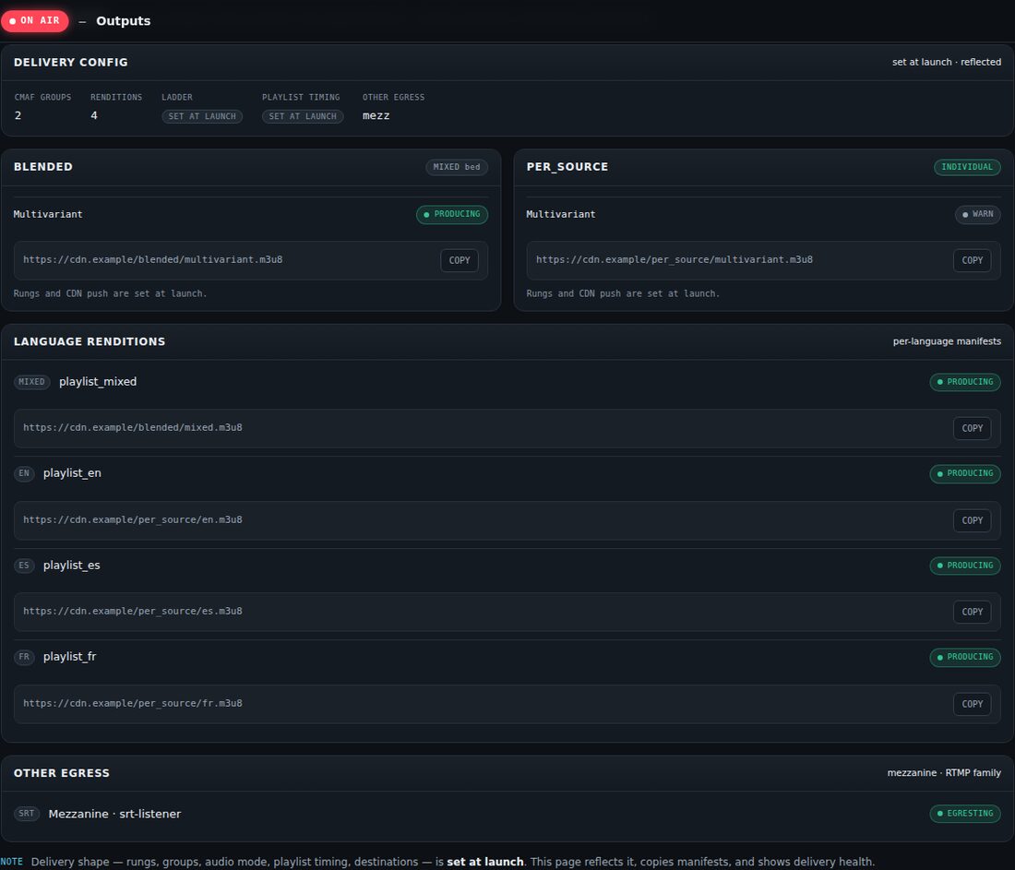
Task: Copy the playlist_en manifest URL
Action: click(972, 520)
